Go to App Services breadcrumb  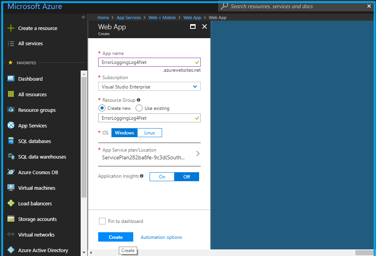point(129,18)
